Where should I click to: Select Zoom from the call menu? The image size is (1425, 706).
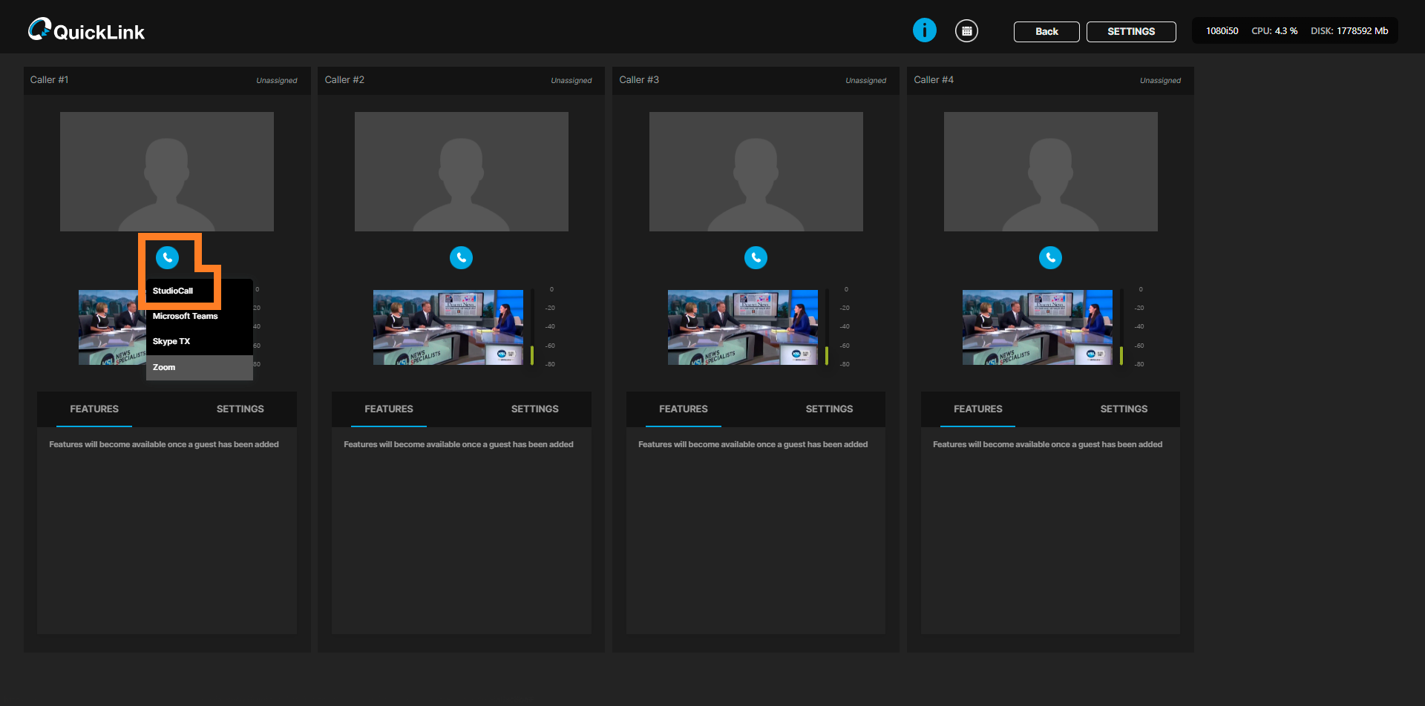click(x=163, y=366)
